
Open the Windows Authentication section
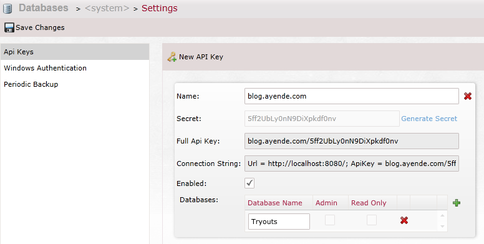click(75, 68)
